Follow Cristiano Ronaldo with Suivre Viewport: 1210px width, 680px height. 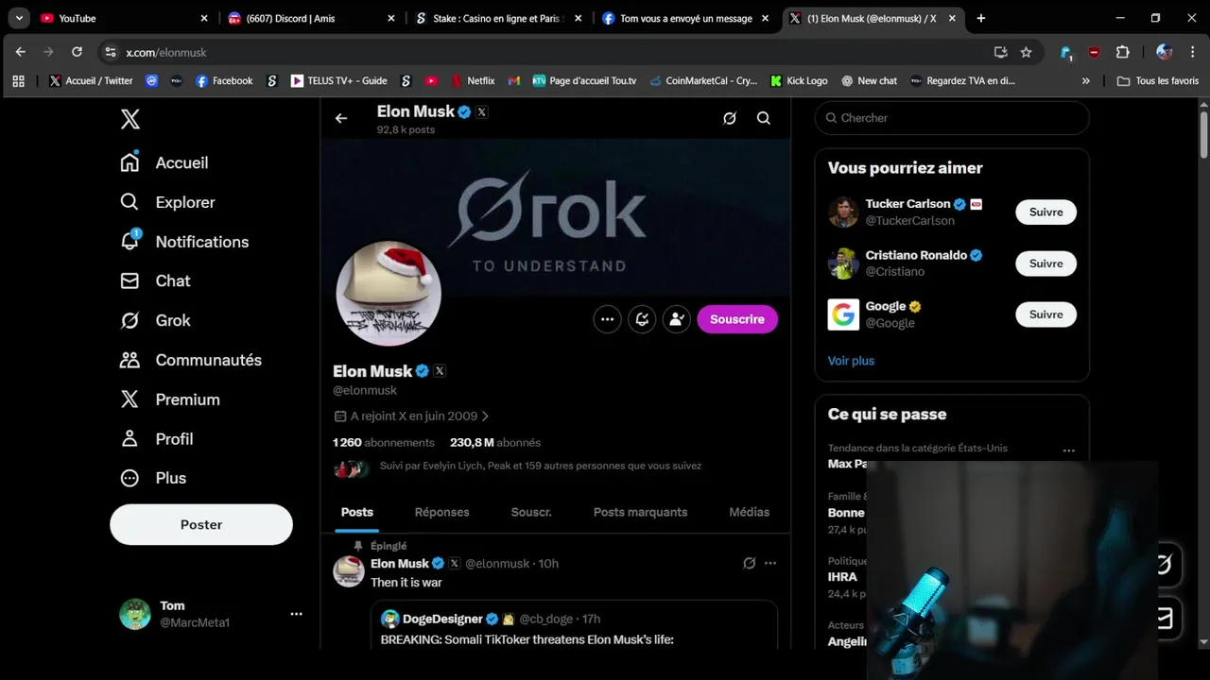click(x=1046, y=263)
